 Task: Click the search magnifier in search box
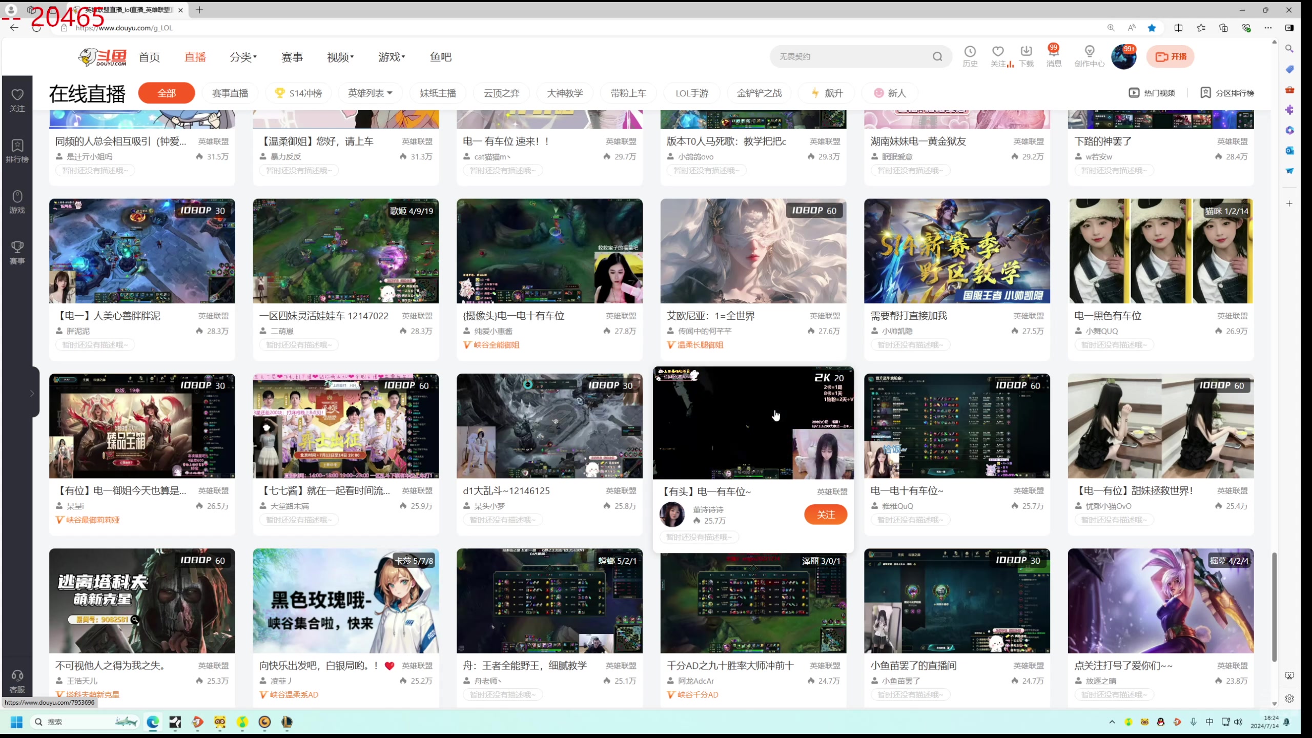[x=937, y=56]
